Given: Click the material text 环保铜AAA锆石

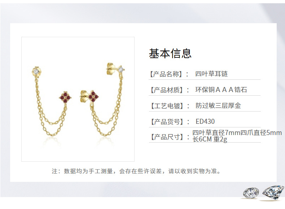Looking at the screenshot, I should (221, 90).
